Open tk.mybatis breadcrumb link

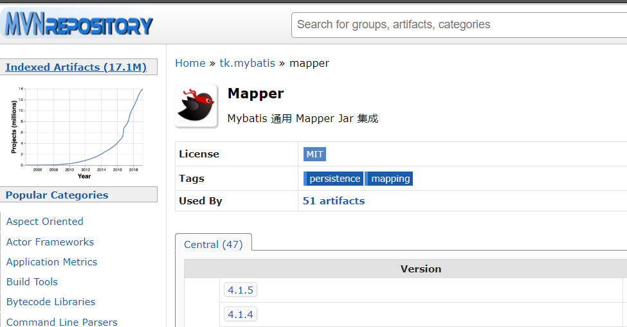247,63
